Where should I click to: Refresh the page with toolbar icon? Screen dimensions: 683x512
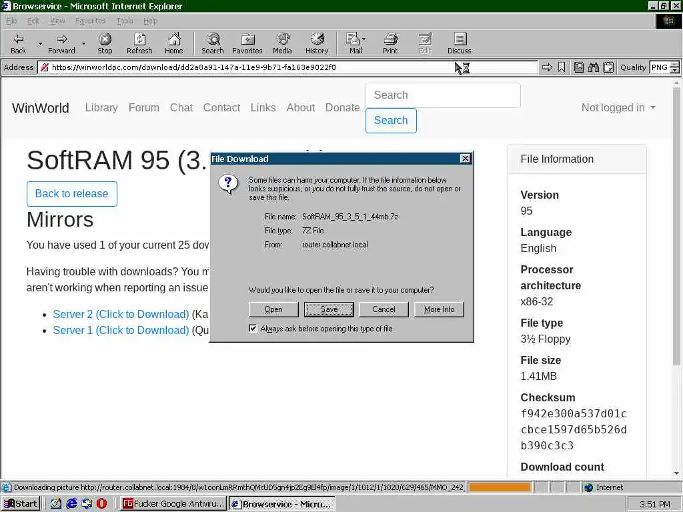click(139, 39)
